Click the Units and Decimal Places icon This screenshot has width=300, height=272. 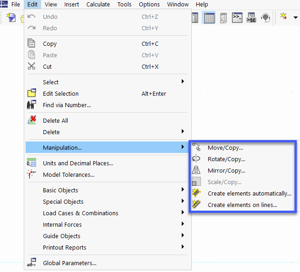pyautogui.click(x=32, y=163)
